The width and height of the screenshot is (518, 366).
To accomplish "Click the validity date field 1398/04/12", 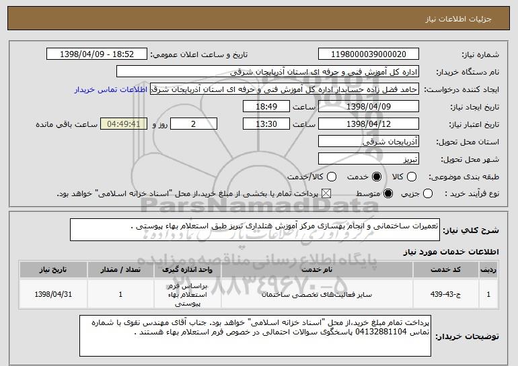I will 369,124.
